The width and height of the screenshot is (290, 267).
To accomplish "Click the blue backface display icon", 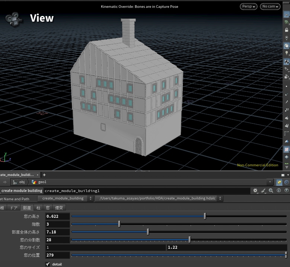I will tap(287, 141).
